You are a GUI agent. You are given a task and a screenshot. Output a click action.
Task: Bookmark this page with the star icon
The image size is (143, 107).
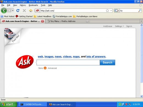107,11
